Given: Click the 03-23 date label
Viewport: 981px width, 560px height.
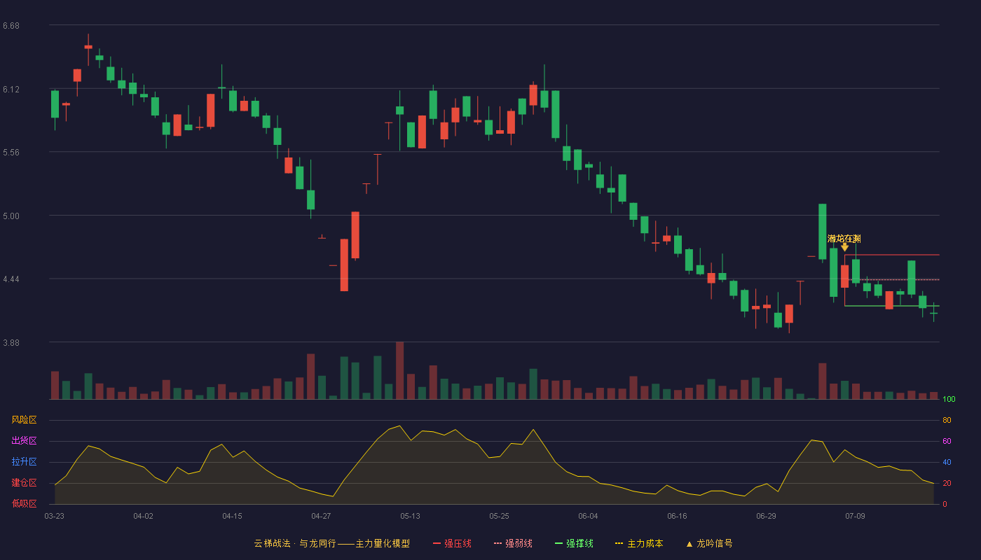Looking at the screenshot, I should pyautogui.click(x=54, y=516).
